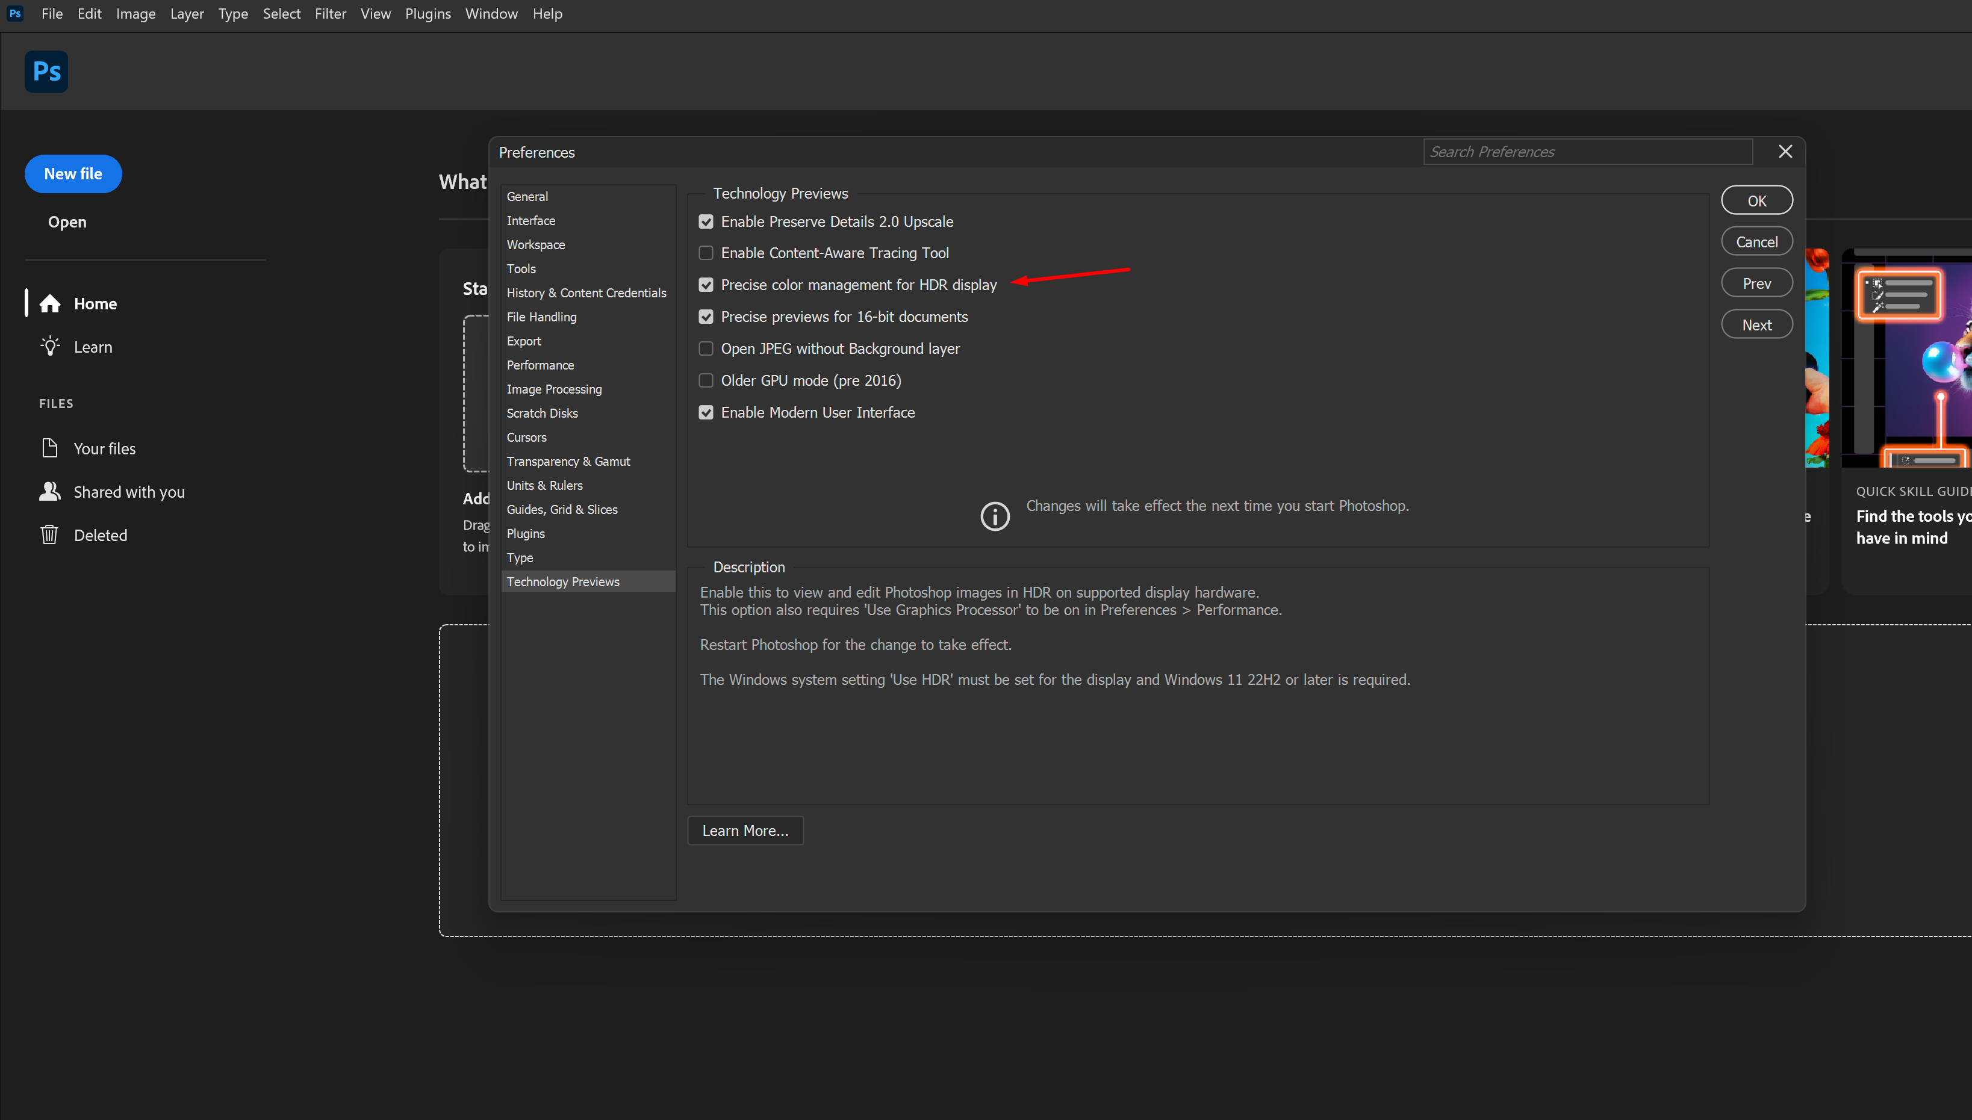Open the Layer menu
Viewport: 1972px width, 1120px height.
coord(187,14)
